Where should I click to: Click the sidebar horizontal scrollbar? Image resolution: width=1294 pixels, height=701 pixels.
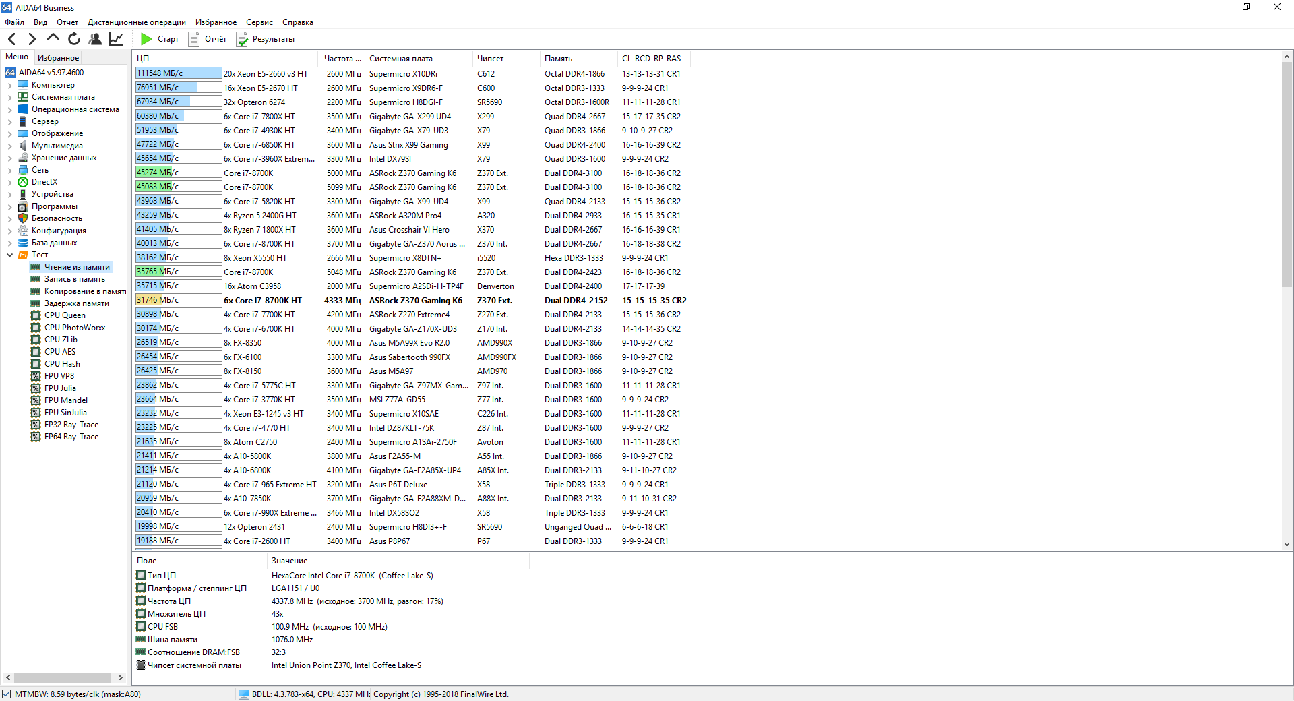coord(64,677)
